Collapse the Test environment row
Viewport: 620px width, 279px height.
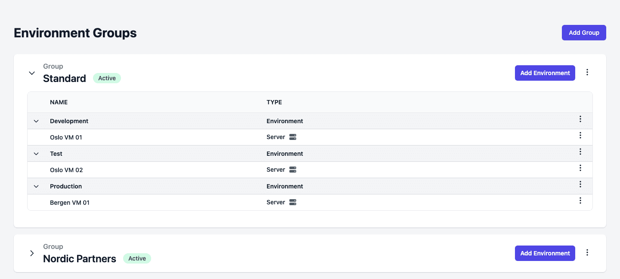pos(36,154)
